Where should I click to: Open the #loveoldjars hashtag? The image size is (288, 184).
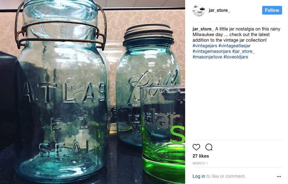236,57
